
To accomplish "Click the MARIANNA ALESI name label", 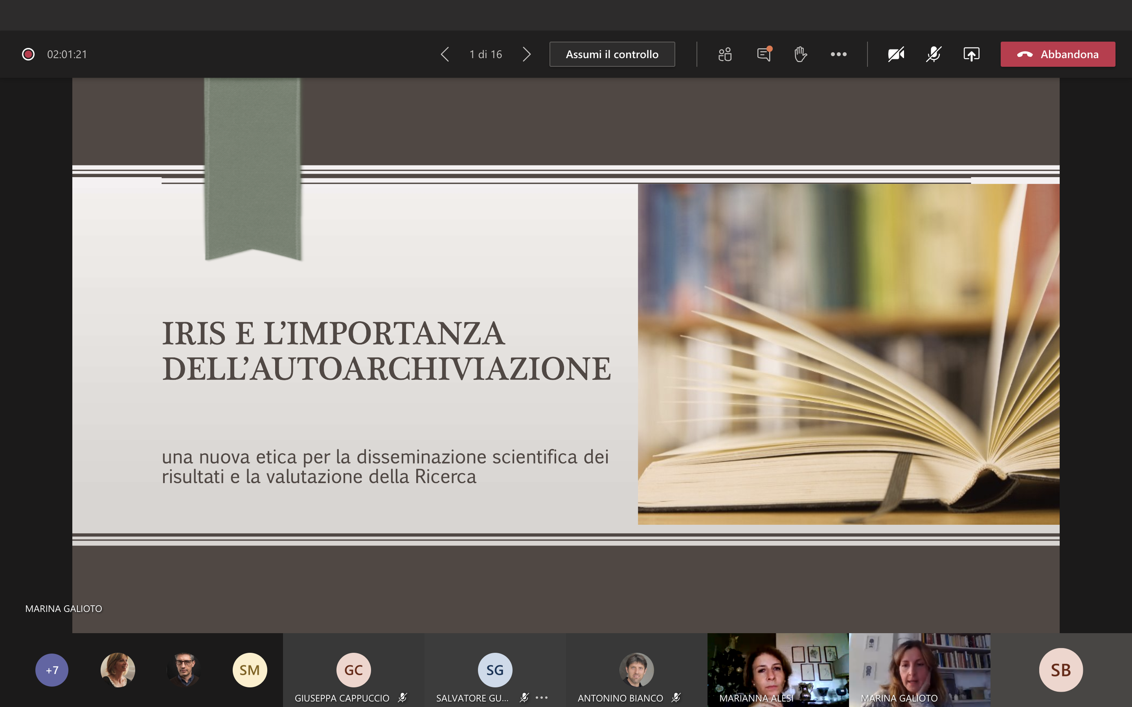I will (x=756, y=698).
